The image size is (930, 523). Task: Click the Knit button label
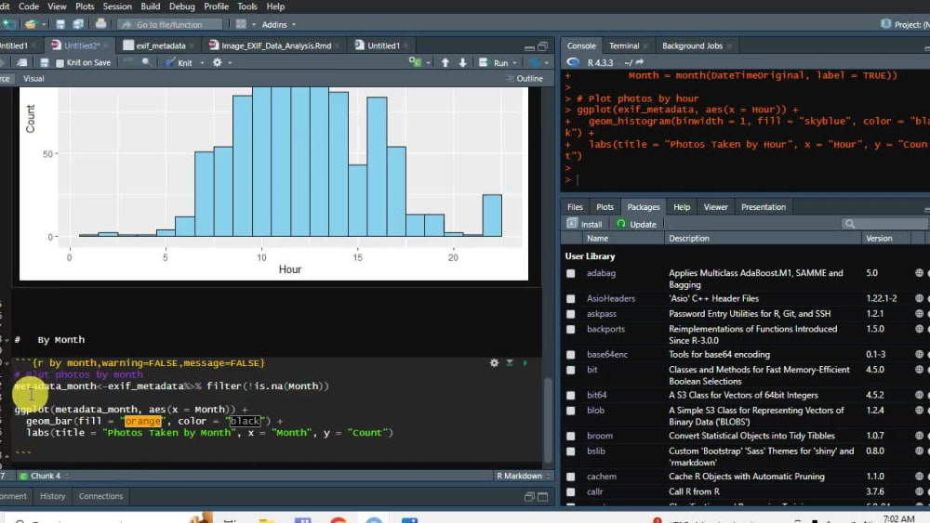coord(184,63)
